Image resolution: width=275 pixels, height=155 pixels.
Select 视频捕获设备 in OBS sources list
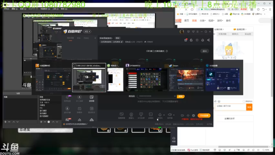(45, 100)
